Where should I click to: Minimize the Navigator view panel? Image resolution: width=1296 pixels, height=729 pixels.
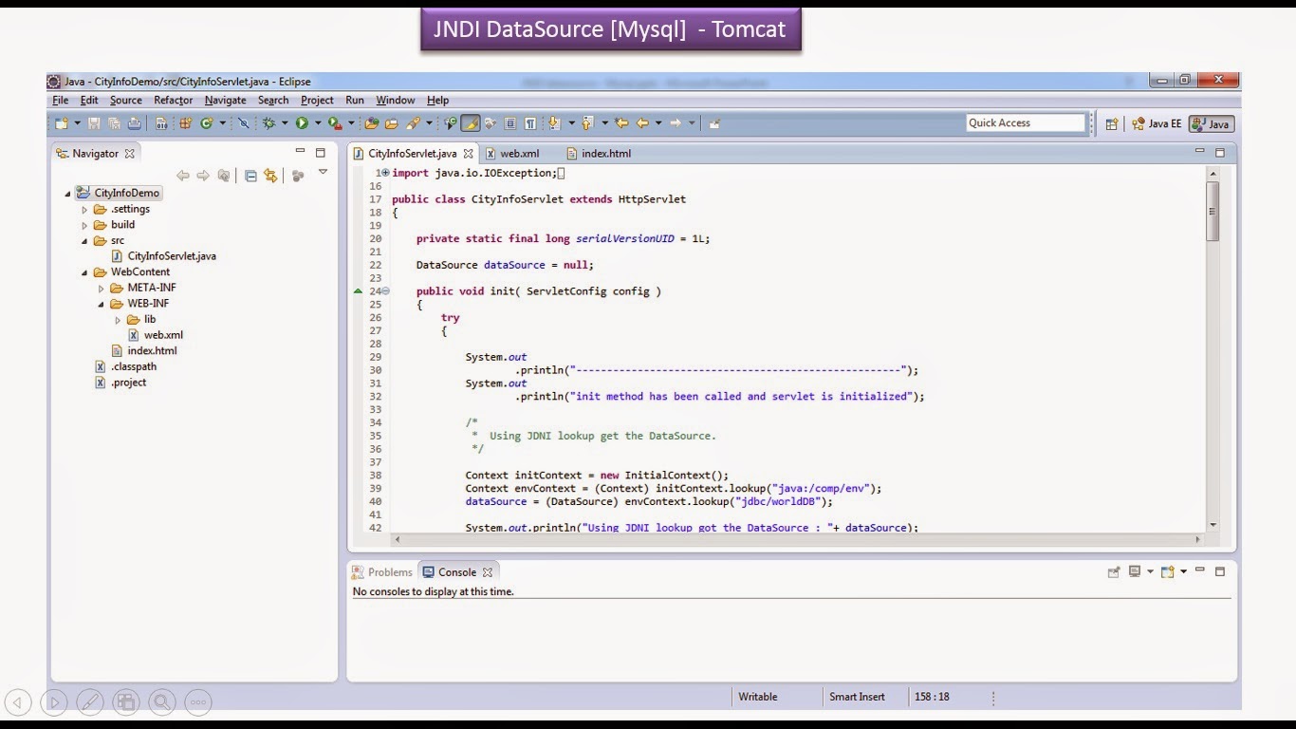coord(300,152)
